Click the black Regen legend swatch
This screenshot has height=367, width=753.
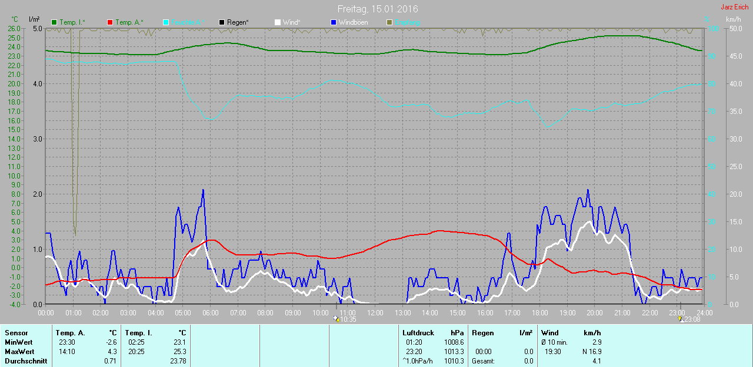click(221, 22)
